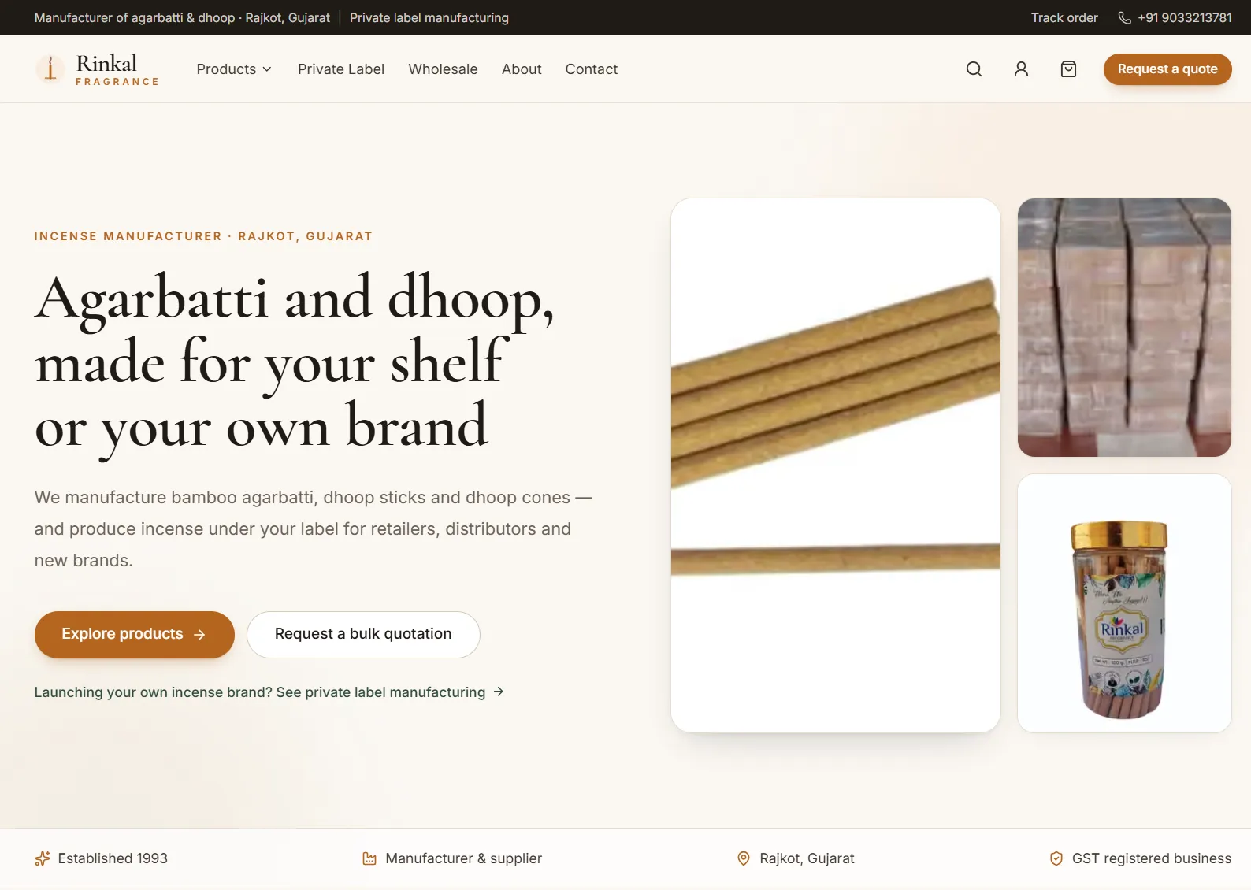Open the incense sticks product image
The image size is (1251, 890).
coord(836,465)
